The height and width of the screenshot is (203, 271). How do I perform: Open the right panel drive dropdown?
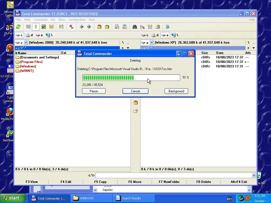click(x=151, y=43)
